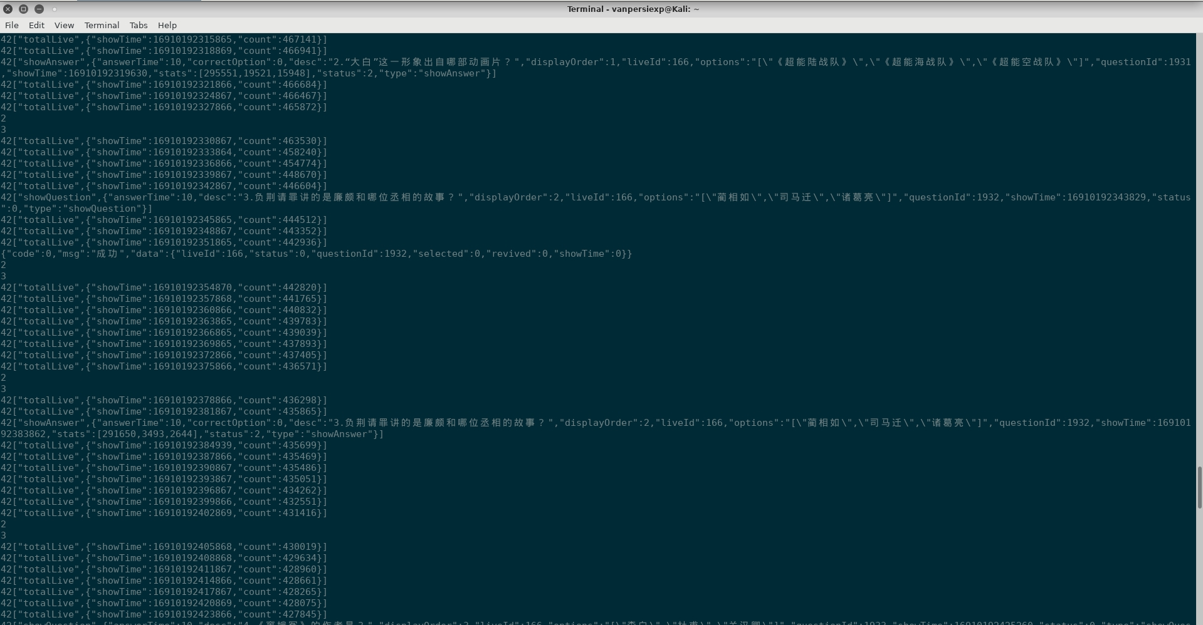Image resolution: width=1203 pixels, height=625 pixels.
Task: Click the line with count 430019
Action: click(x=164, y=547)
